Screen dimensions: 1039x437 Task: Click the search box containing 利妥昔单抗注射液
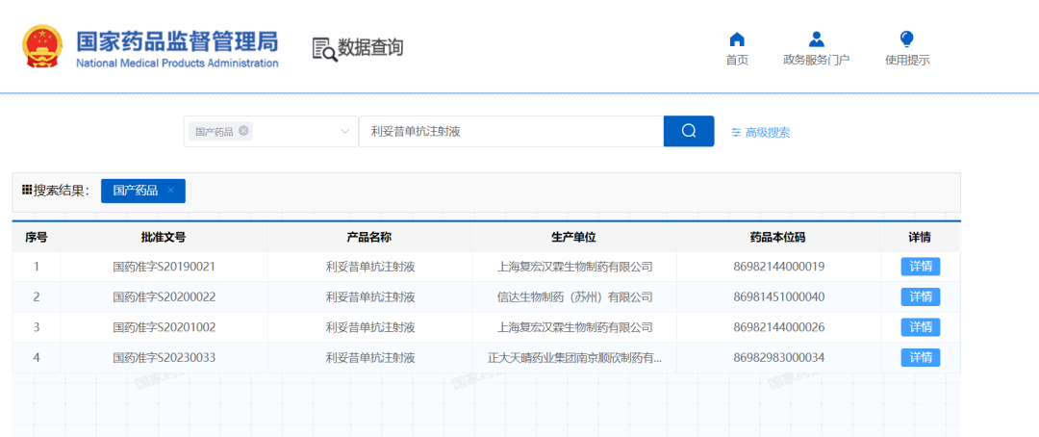[x=511, y=131]
